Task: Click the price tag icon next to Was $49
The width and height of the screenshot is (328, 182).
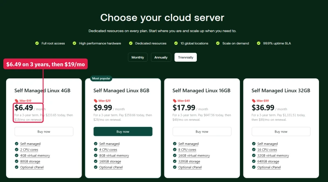Action: (175, 101)
